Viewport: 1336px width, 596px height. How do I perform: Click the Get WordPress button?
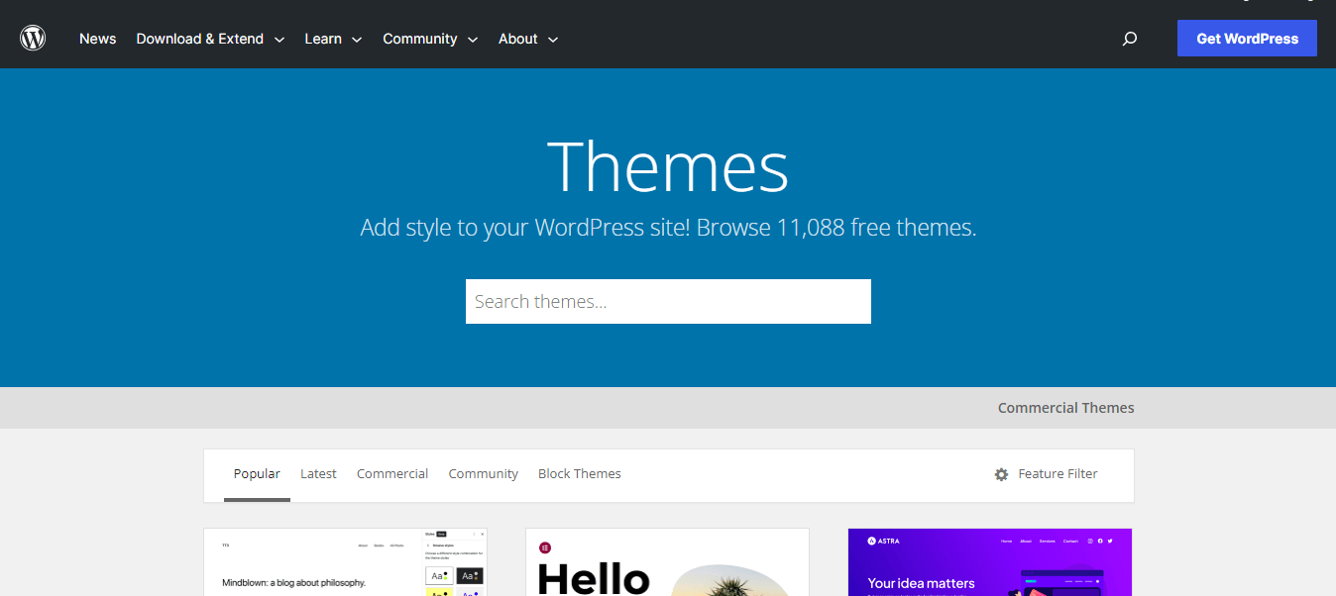(x=1247, y=39)
